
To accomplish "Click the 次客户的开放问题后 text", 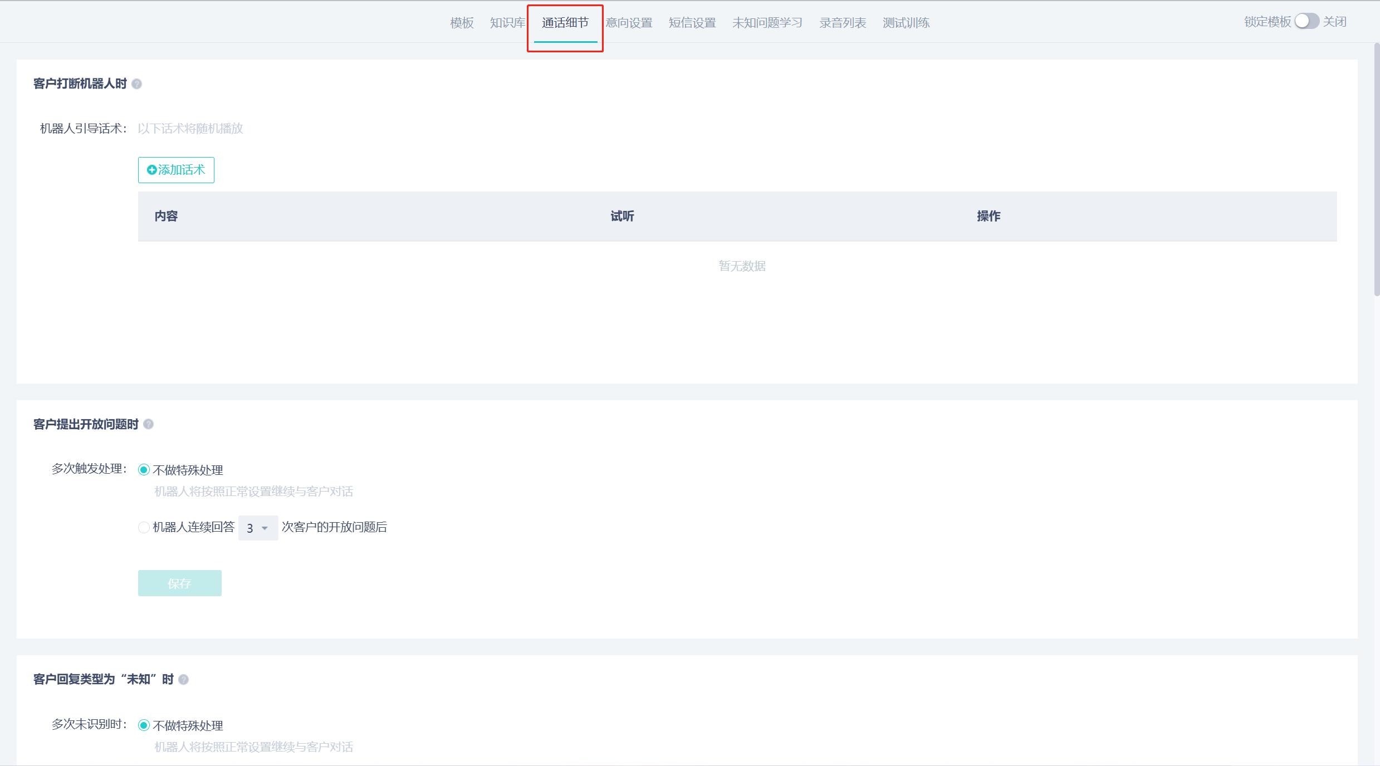I will pyautogui.click(x=334, y=527).
